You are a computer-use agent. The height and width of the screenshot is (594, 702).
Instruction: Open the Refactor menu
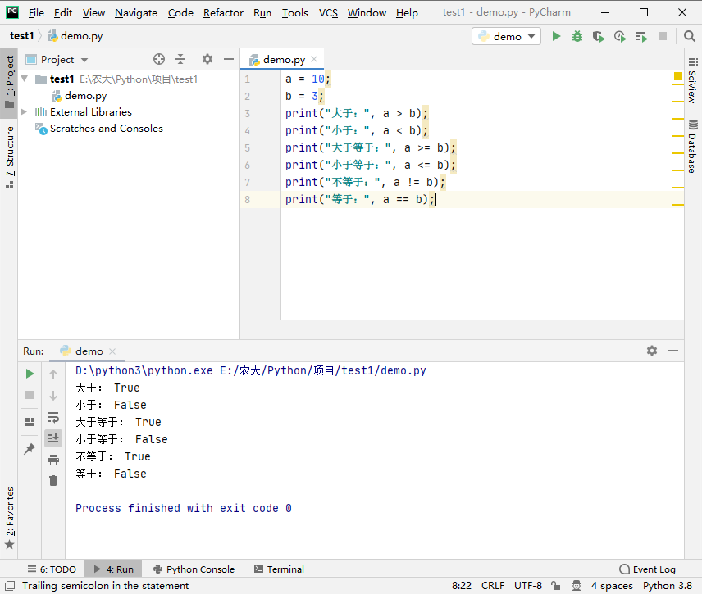coord(223,12)
